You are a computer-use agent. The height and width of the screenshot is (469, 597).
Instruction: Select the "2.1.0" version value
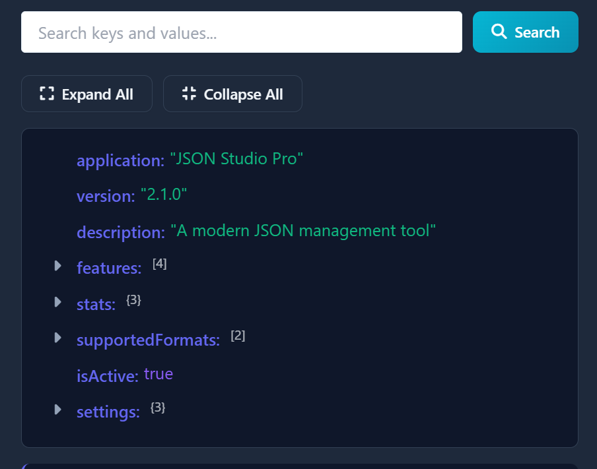[x=164, y=195]
